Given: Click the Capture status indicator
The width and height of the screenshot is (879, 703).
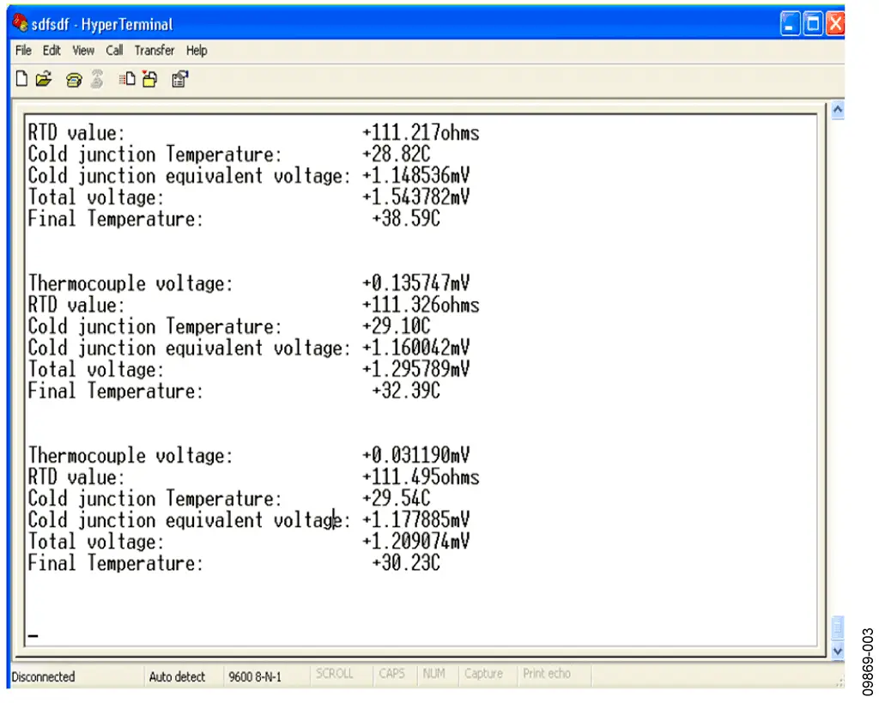Looking at the screenshot, I should point(482,673).
